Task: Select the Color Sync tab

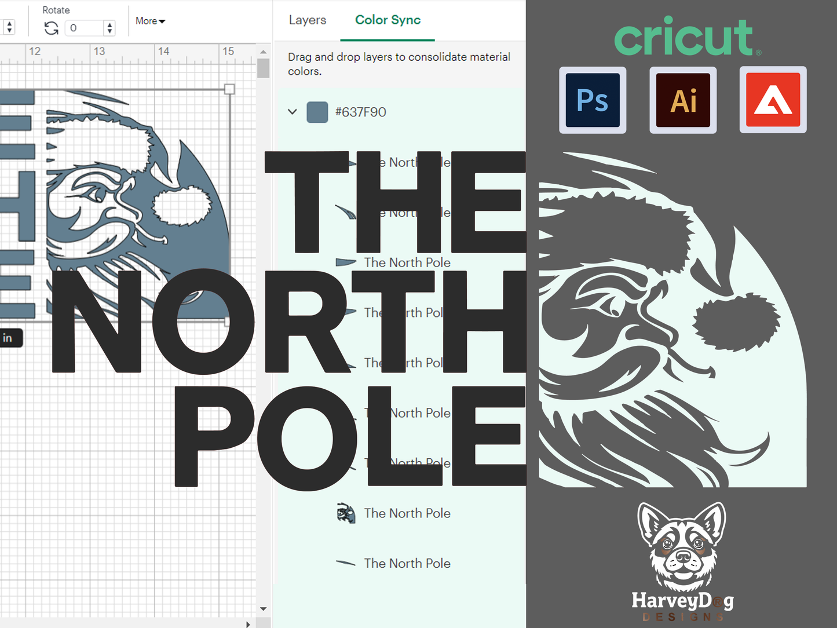Action: point(388,20)
